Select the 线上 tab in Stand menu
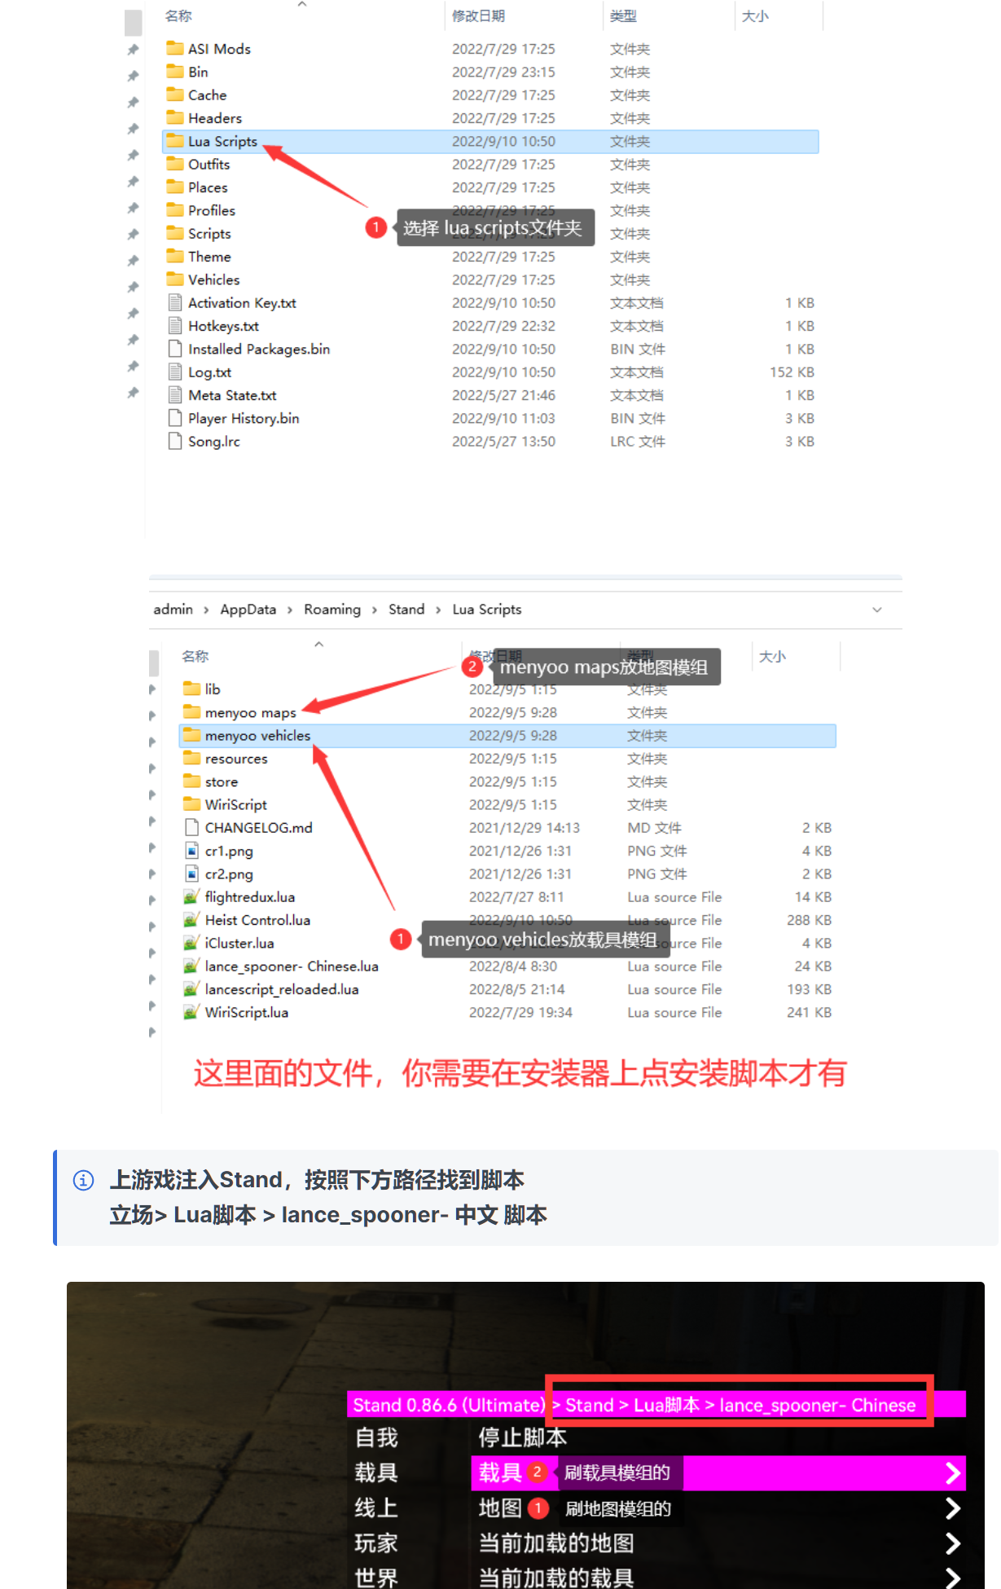 [376, 1508]
